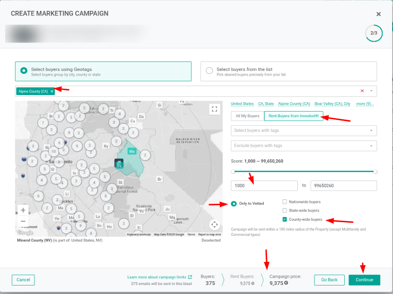Open the map Terms link
This screenshot has height=294, width=393.
[x=191, y=234]
